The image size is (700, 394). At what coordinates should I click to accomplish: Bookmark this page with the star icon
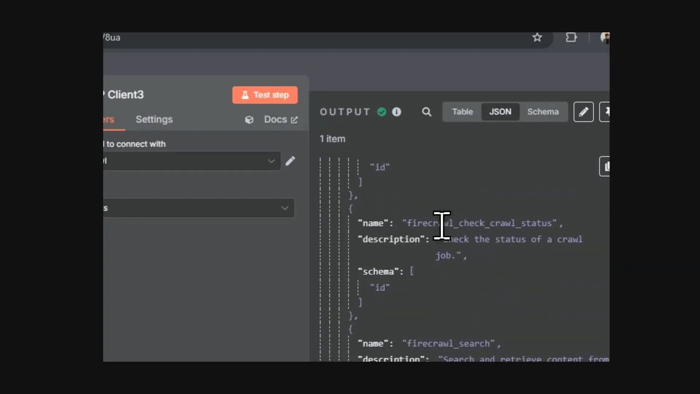[x=537, y=37]
